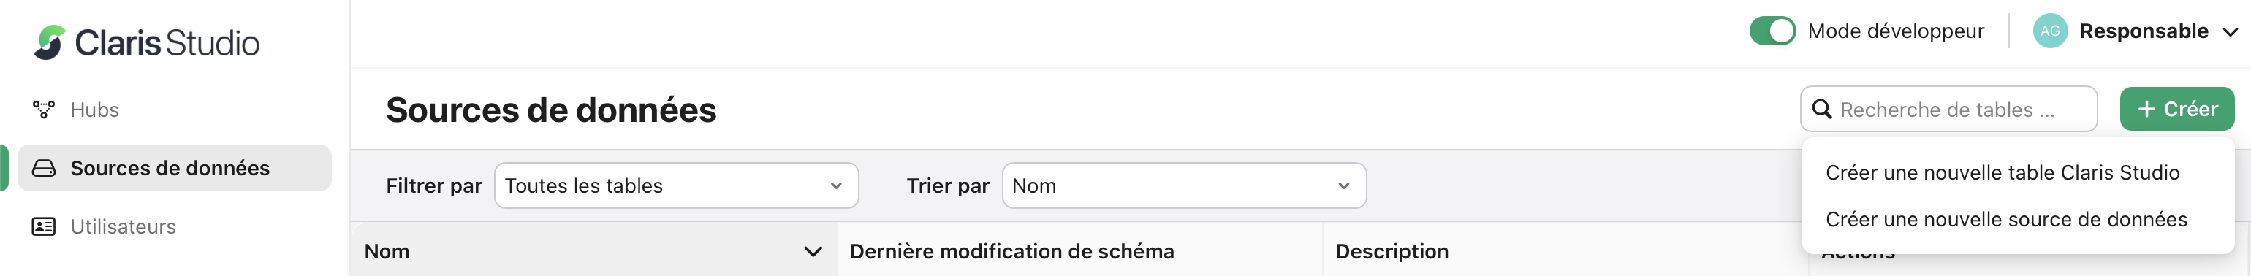Click the search magnifier icon

(1822, 110)
